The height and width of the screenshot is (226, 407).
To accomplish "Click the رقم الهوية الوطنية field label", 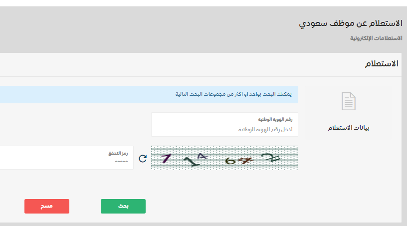I will [275, 119].
